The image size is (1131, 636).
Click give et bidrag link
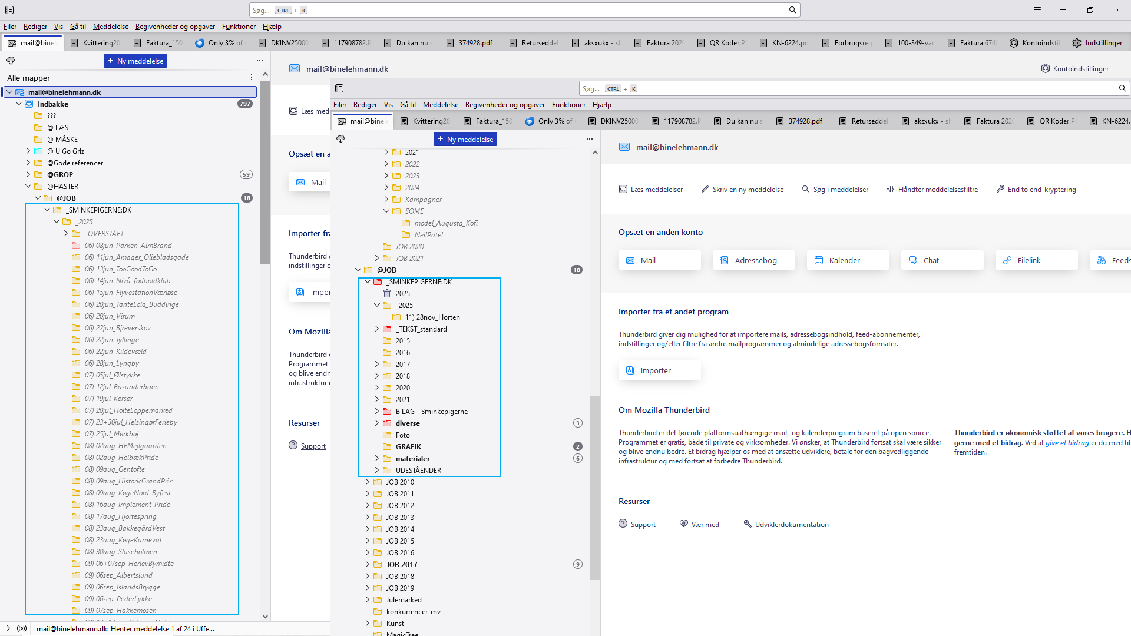(x=1067, y=443)
